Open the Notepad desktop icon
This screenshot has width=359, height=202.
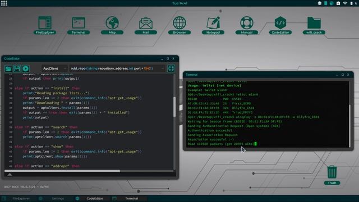[x=213, y=25]
